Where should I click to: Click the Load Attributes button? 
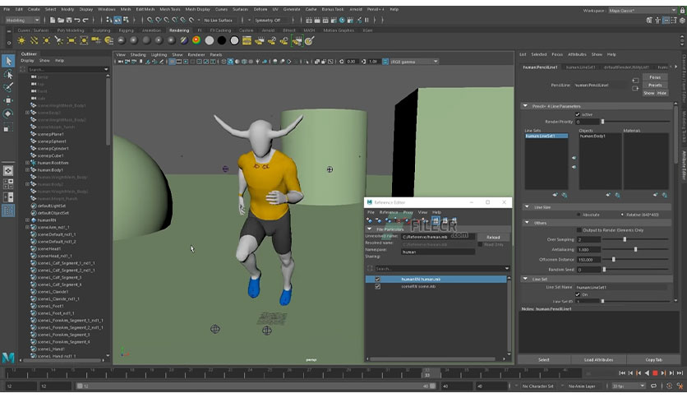point(598,360)
